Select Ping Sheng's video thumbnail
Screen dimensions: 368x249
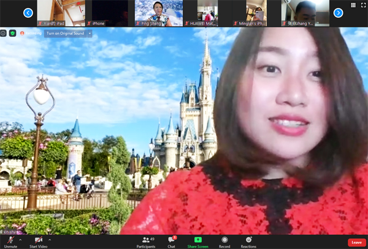coord(159,13)
